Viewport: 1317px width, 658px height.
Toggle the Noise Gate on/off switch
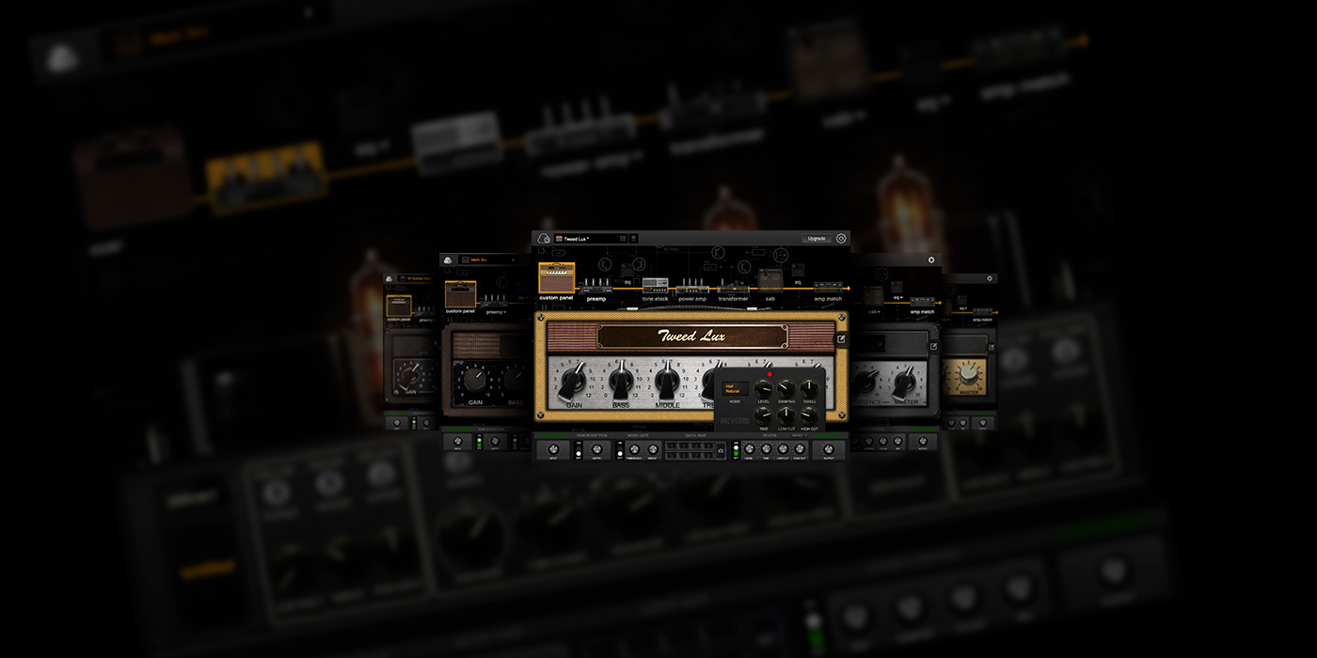point(620,450)
